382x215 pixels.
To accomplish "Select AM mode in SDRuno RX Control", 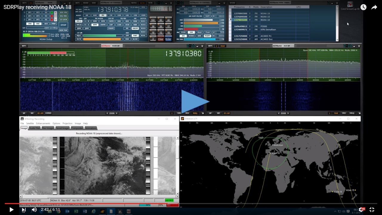I will point(87,15).
